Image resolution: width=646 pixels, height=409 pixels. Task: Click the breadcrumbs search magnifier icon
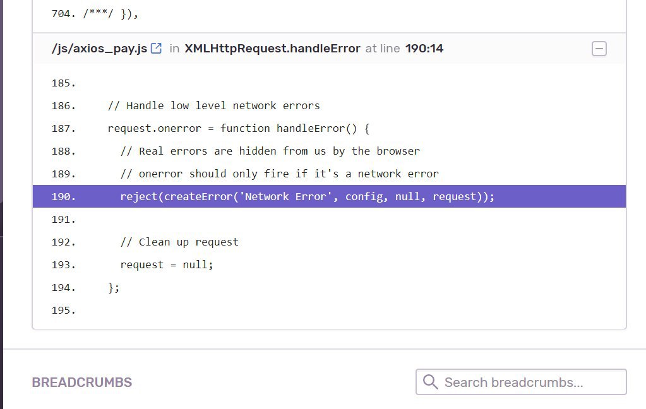point(430,382)
